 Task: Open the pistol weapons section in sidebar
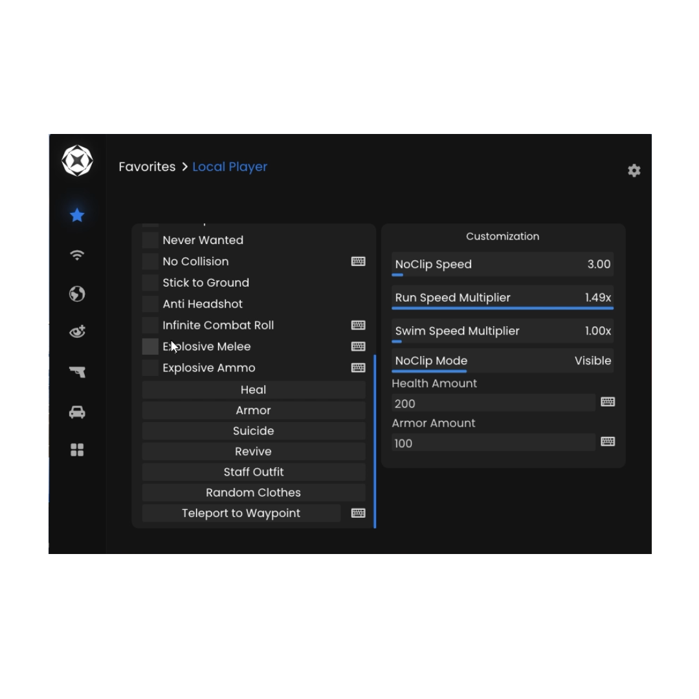click(77, 372)
